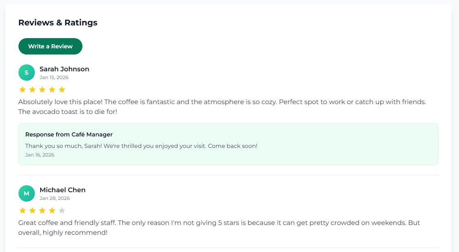
Task: Click the second star in Sarah's five-star row
Action: pos(32,89)
